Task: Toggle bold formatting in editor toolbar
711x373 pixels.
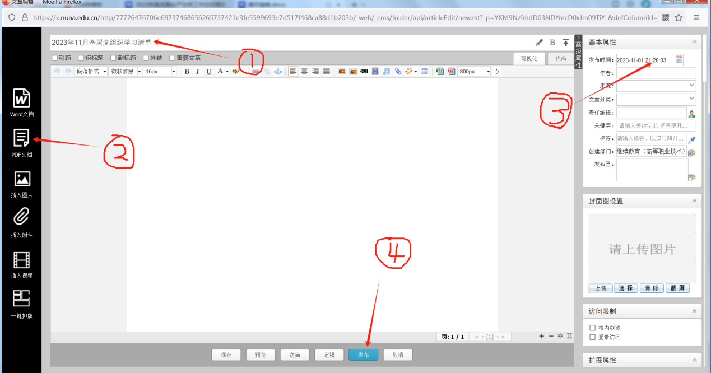Action: [187, 71]
